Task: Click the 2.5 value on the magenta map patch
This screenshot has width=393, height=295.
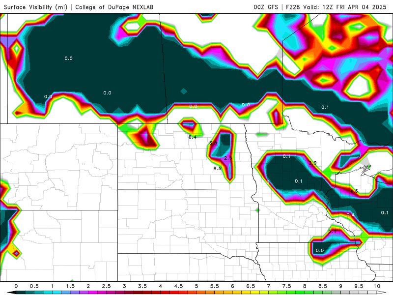Action: [x=228, y=158]
